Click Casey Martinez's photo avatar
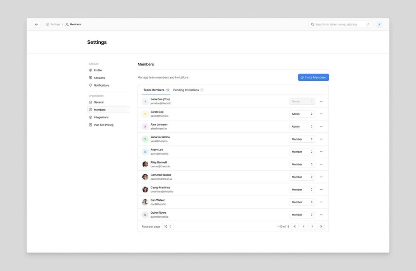The height and width of the screenshot is (271, 416). point(145,190)
